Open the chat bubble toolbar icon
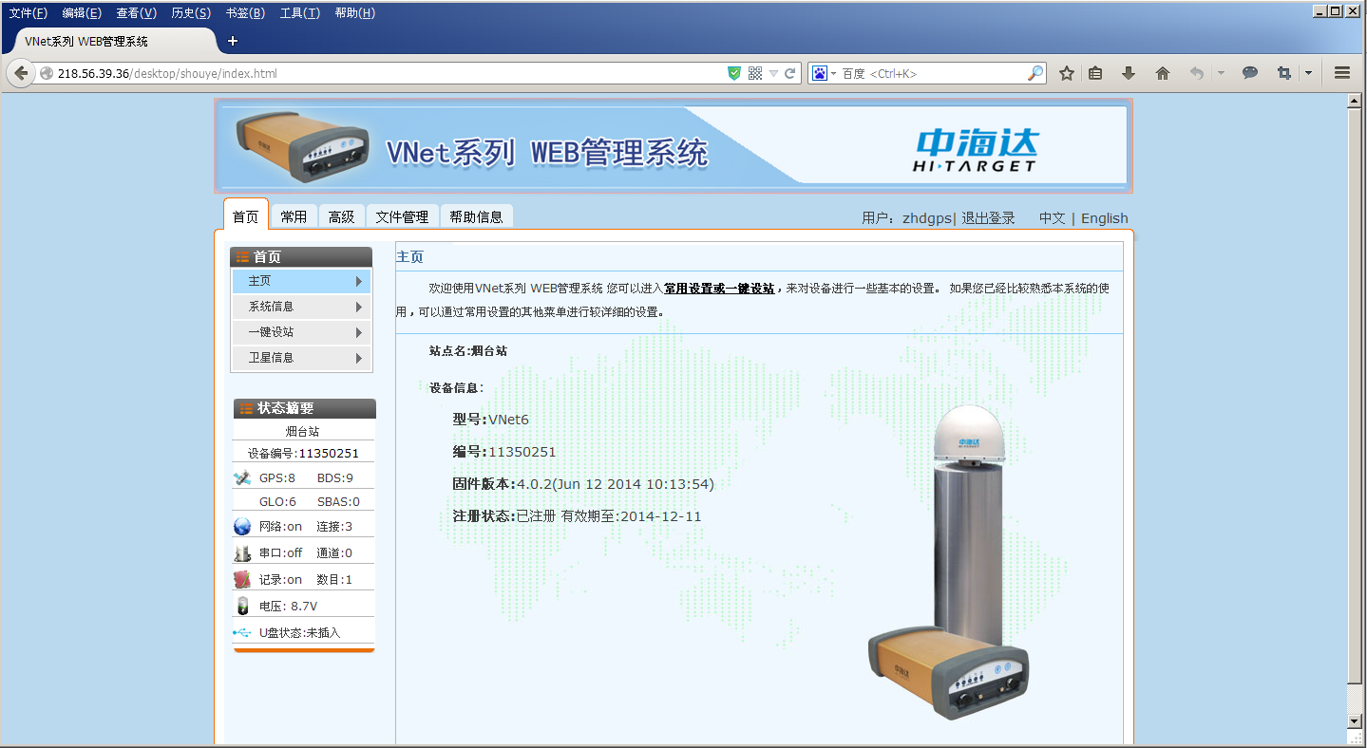 tap(1250, 73)
